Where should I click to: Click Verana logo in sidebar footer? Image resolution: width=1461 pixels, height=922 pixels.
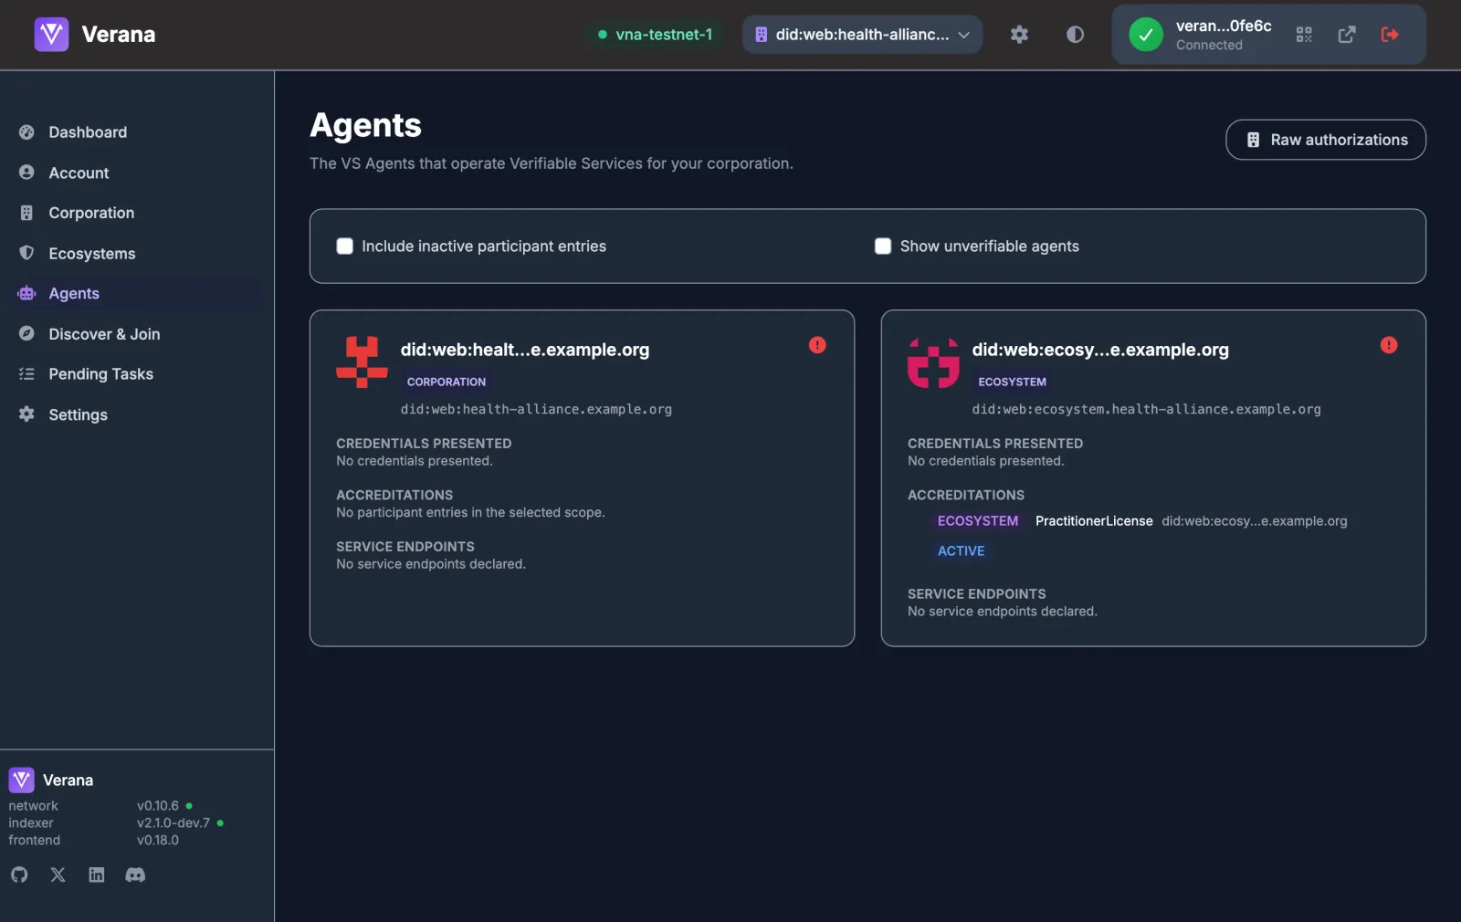click(x=21, y=781)
